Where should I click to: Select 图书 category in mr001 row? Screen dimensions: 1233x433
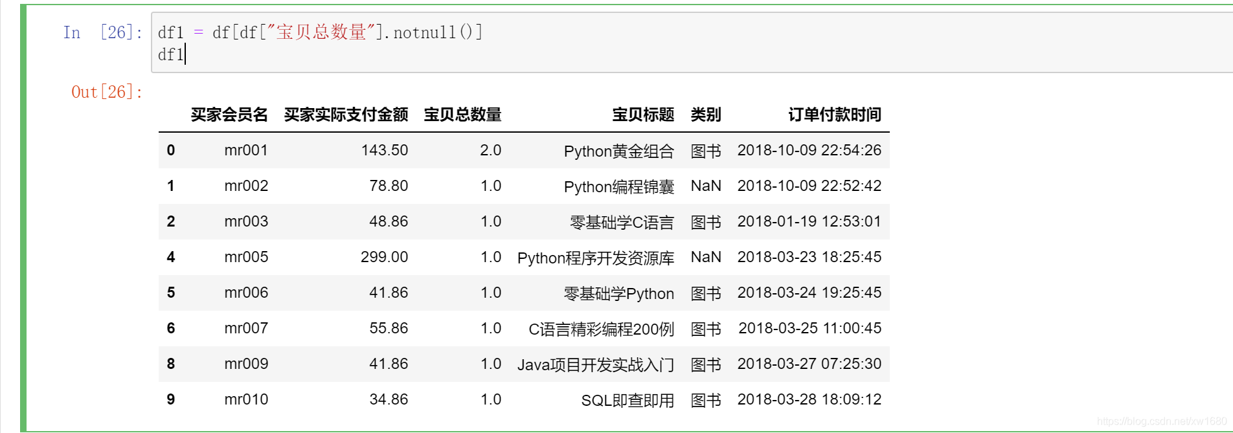coord(706,151)
